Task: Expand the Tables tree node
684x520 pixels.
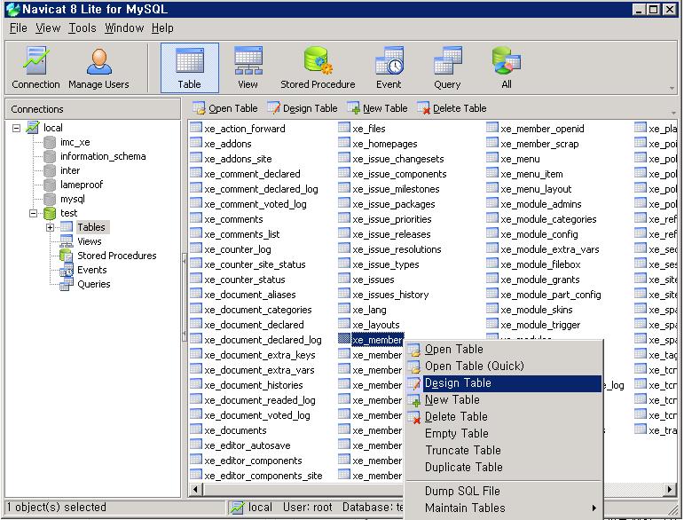Action: (51, 228)
